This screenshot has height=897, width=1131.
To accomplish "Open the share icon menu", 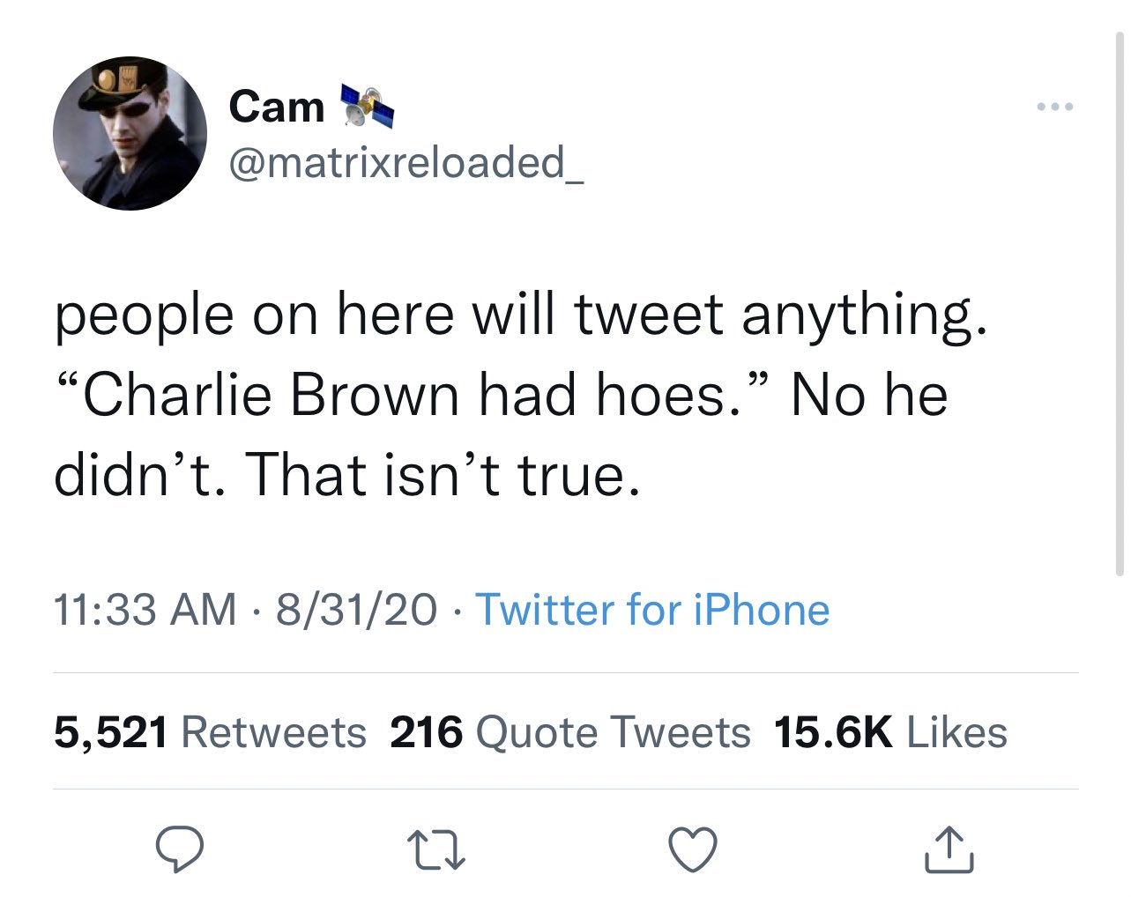I will pos(949,849).
